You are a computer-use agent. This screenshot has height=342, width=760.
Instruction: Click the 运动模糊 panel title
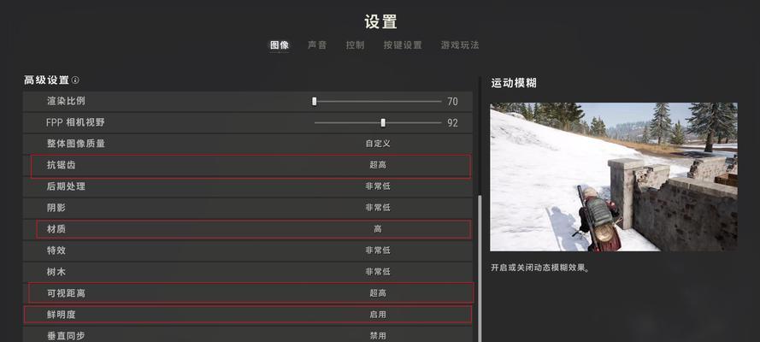[x=514, y=83]
